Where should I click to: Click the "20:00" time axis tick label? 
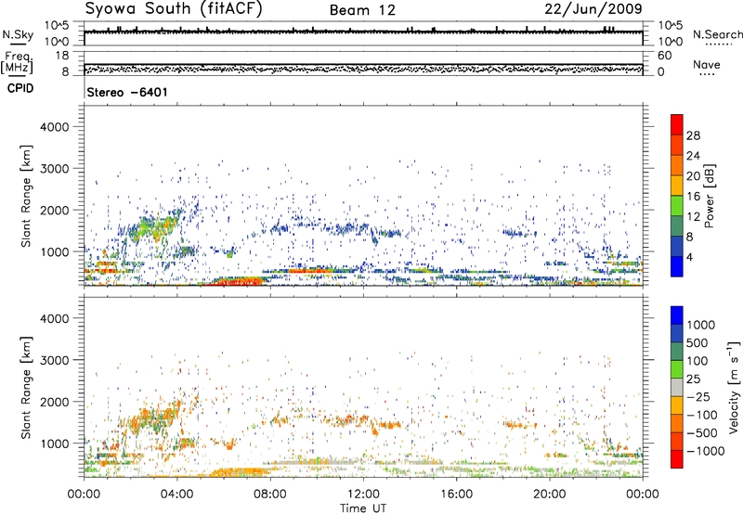click(550, 495)
